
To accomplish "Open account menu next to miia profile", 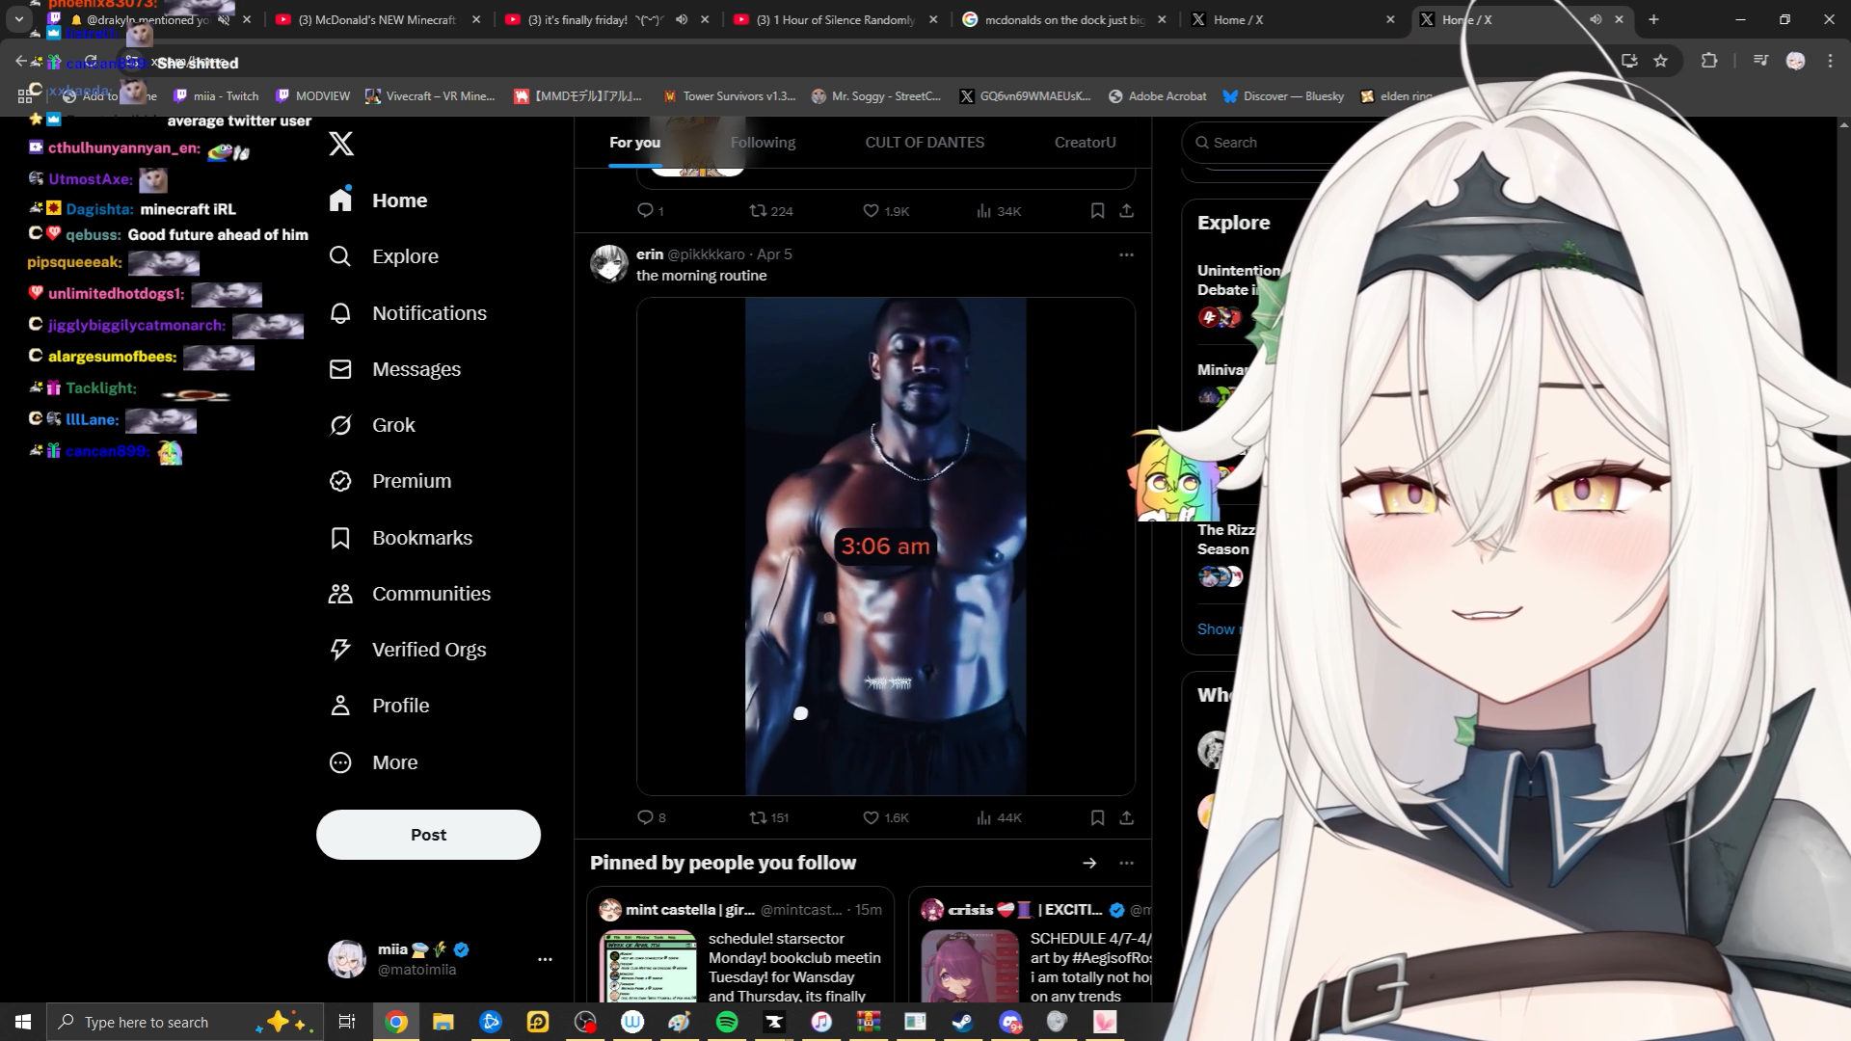I will [545, 959].
